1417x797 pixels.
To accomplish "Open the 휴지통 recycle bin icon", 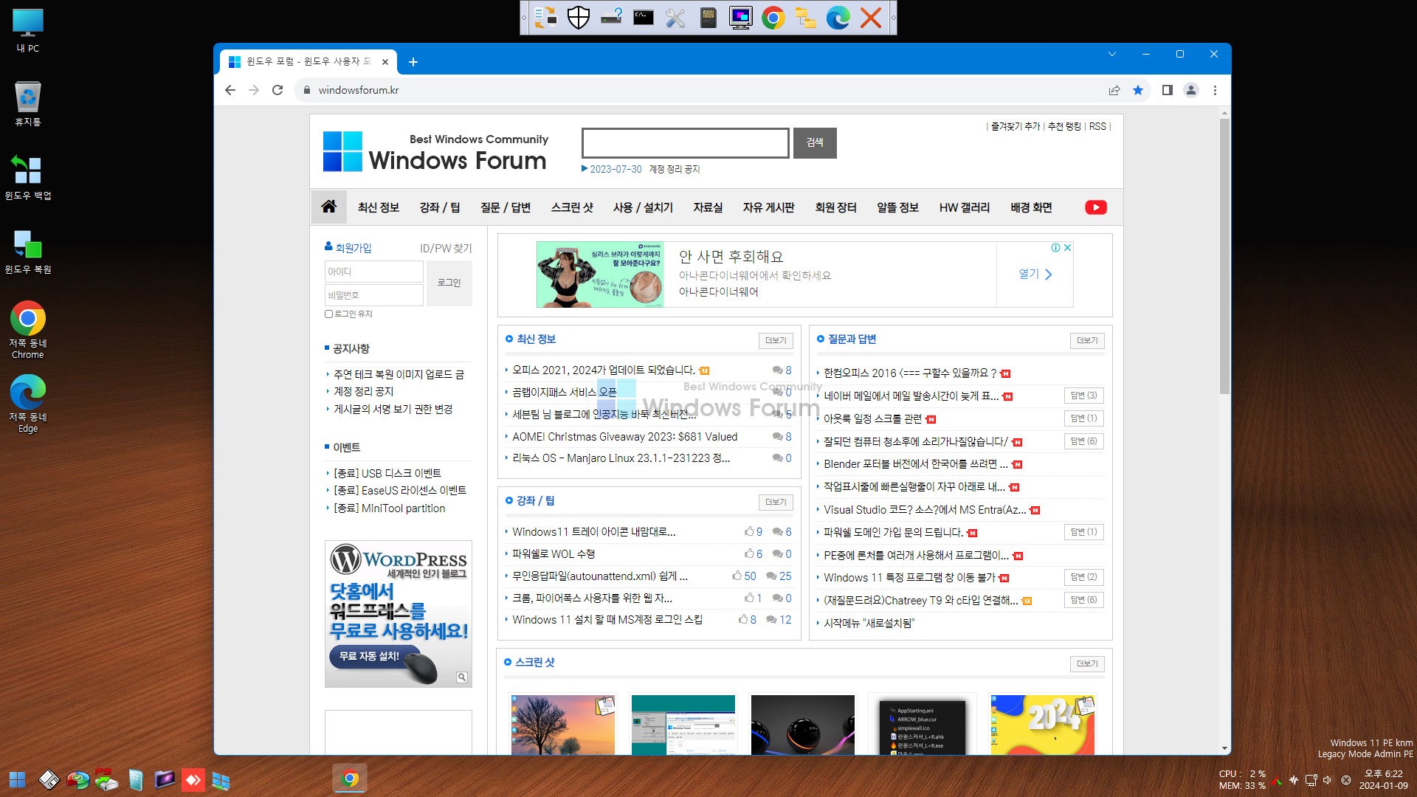I will [28, 104].
